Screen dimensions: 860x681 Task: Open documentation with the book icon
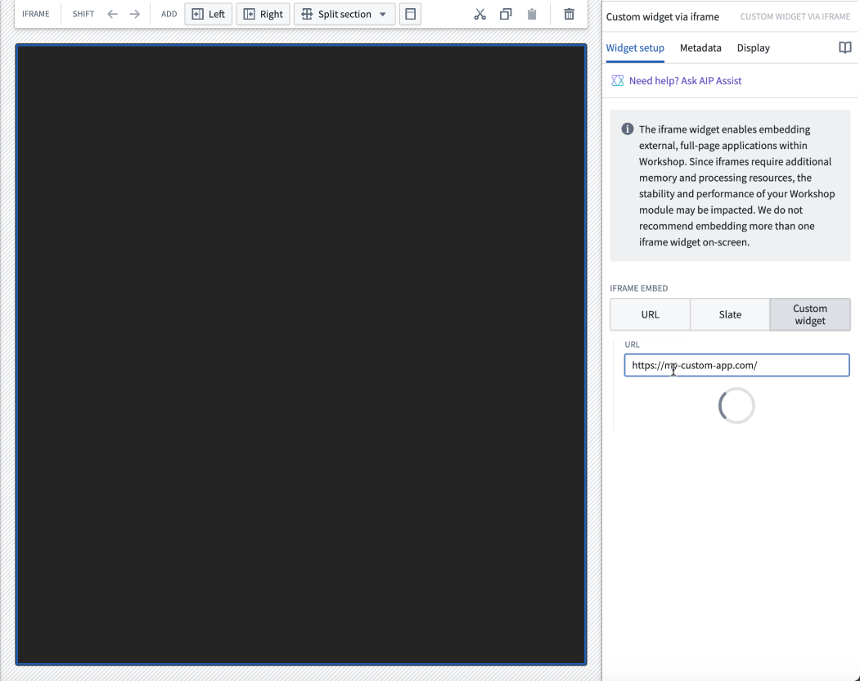coord(844,47)
